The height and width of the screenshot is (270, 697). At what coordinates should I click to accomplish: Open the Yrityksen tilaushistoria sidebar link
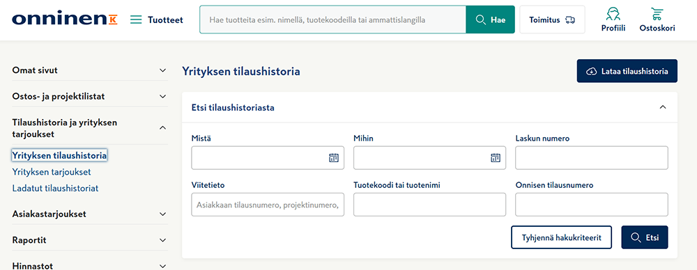click(59, 155)
